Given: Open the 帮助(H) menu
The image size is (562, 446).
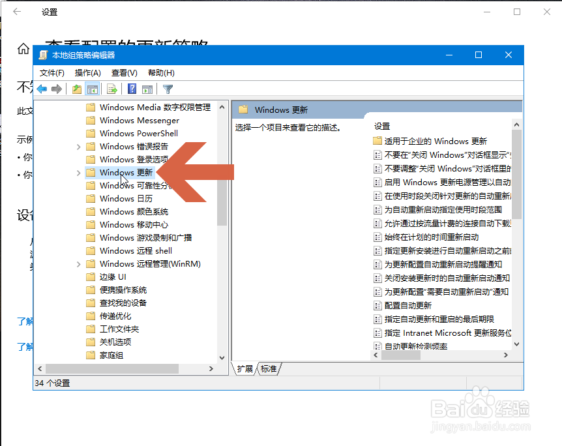Looking at the screenshot, I should click(x=161, y=73).
